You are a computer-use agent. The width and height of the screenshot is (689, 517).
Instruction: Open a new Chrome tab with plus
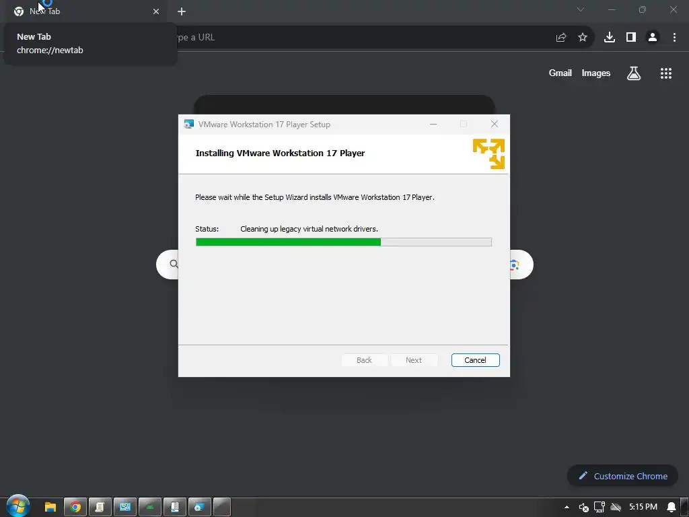coord(182,11)
